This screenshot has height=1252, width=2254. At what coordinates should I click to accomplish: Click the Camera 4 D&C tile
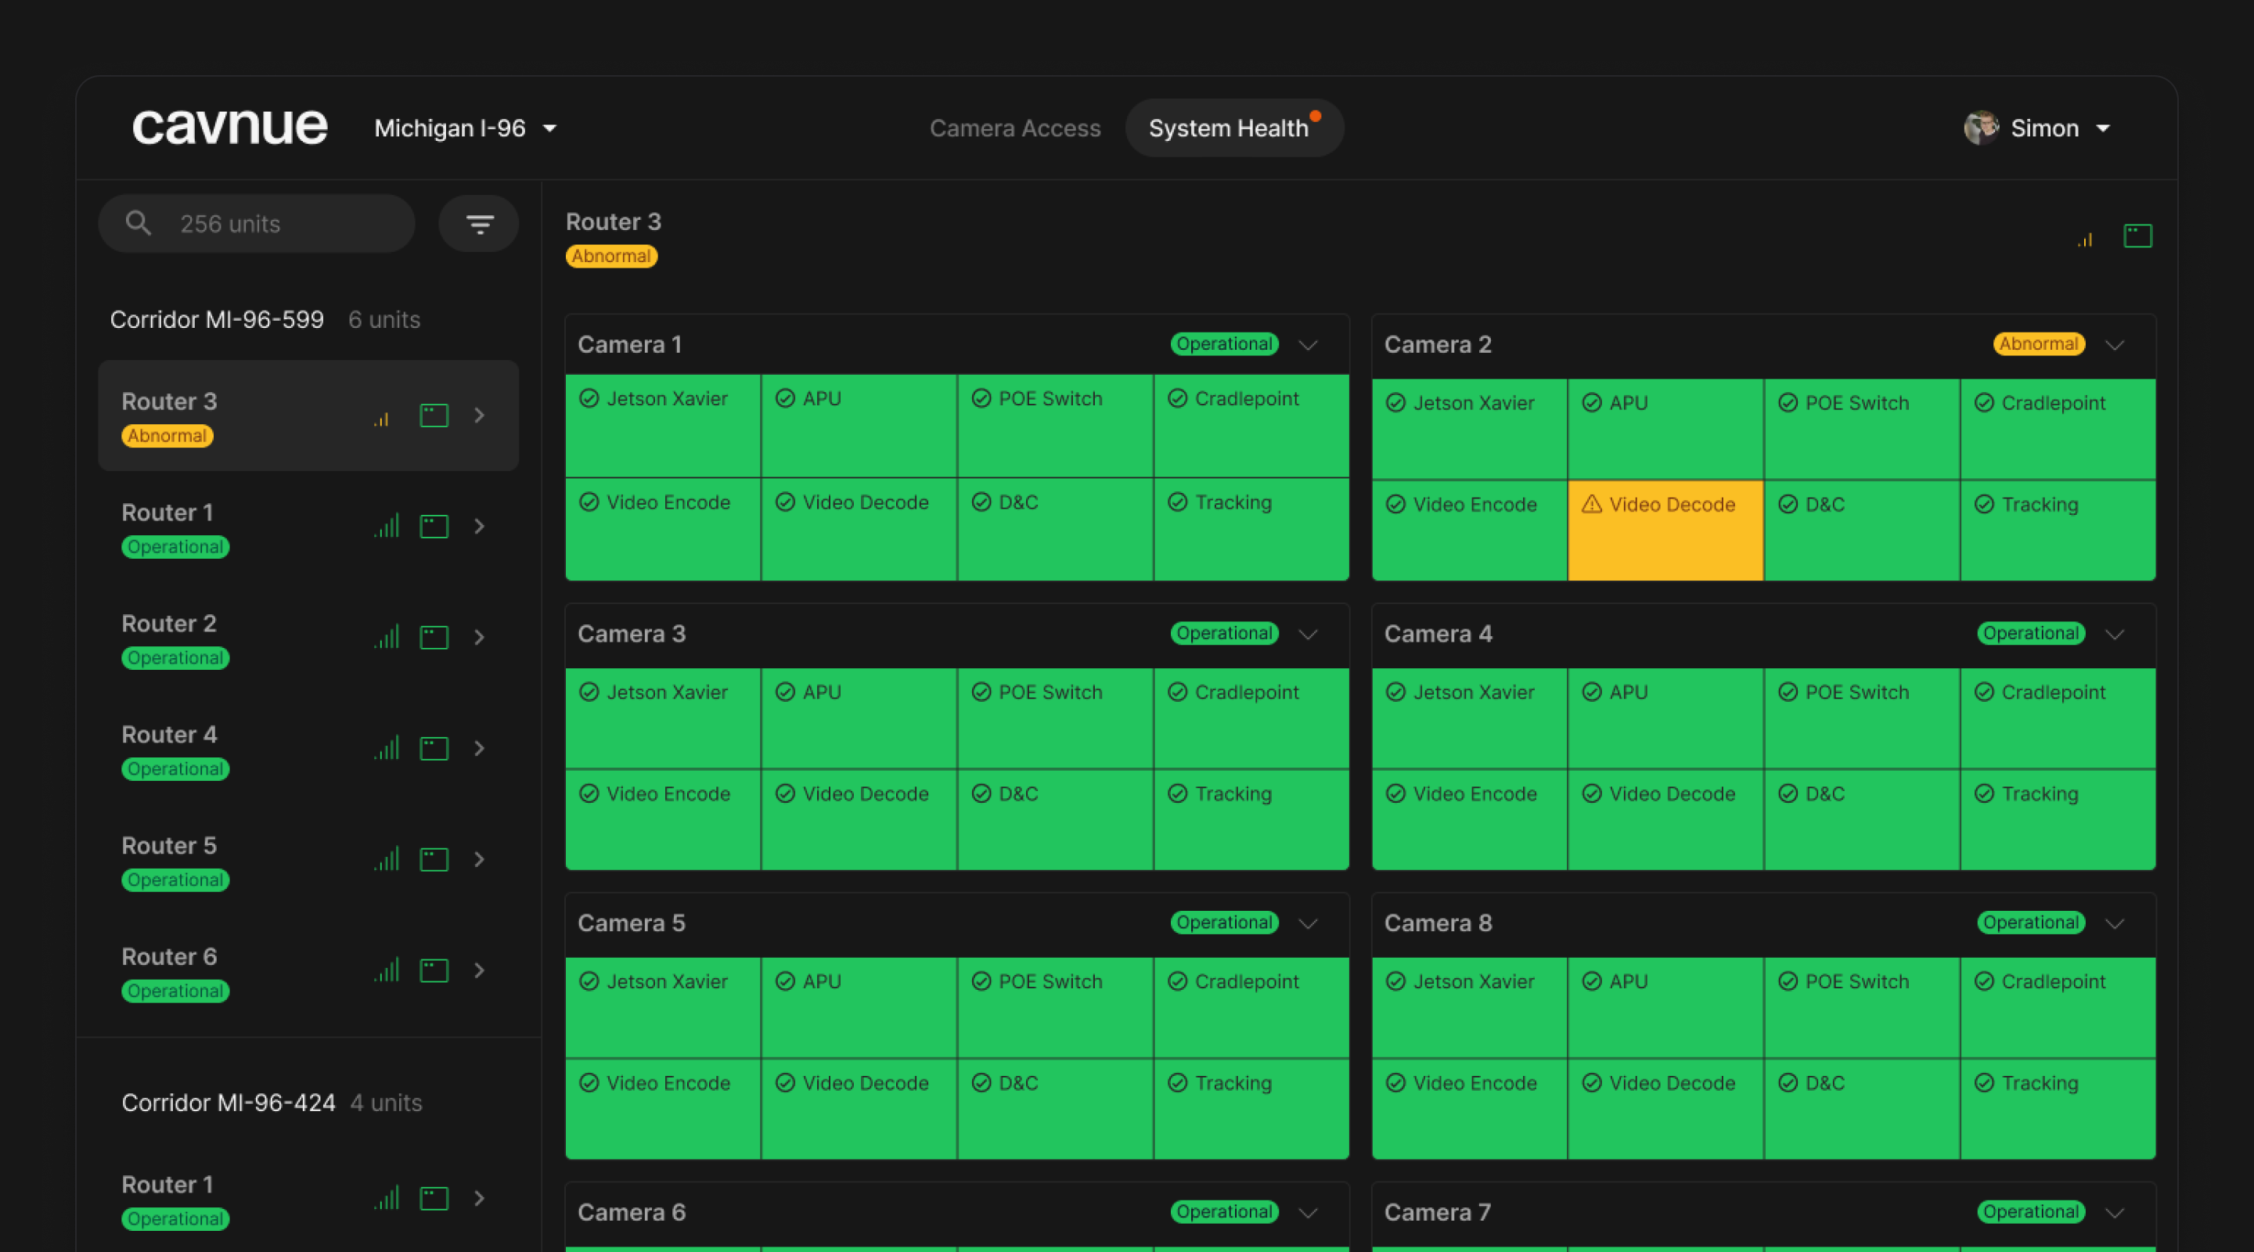(x=1862, y=820)
